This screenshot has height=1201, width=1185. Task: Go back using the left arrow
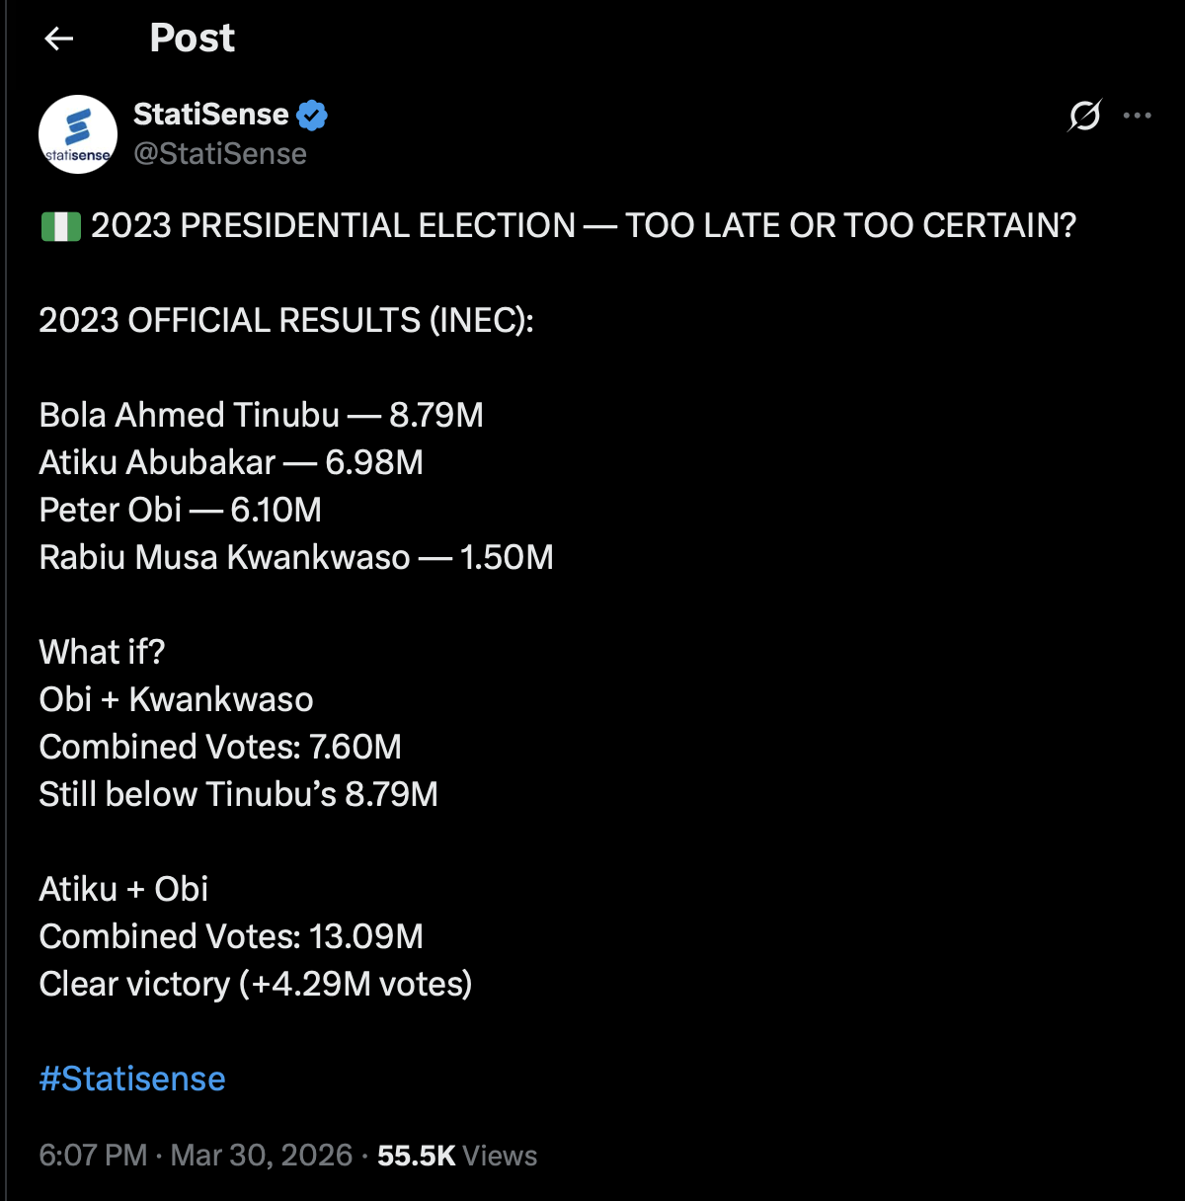pyautogui.click(x=59, y=39)
